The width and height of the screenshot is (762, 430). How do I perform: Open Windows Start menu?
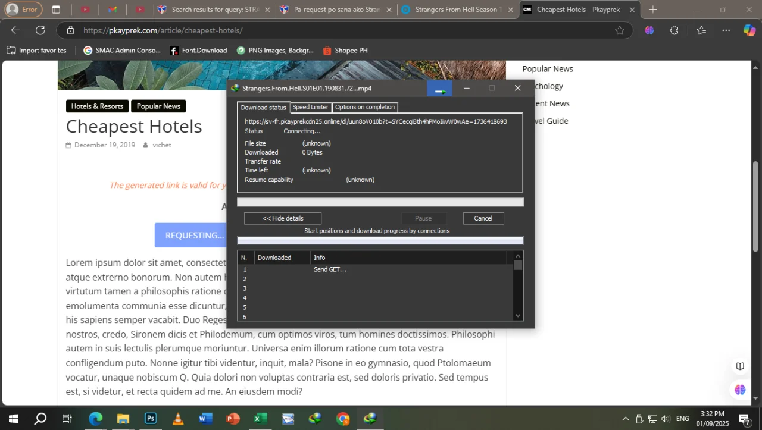pyautogui.click(x=13, y=419)
